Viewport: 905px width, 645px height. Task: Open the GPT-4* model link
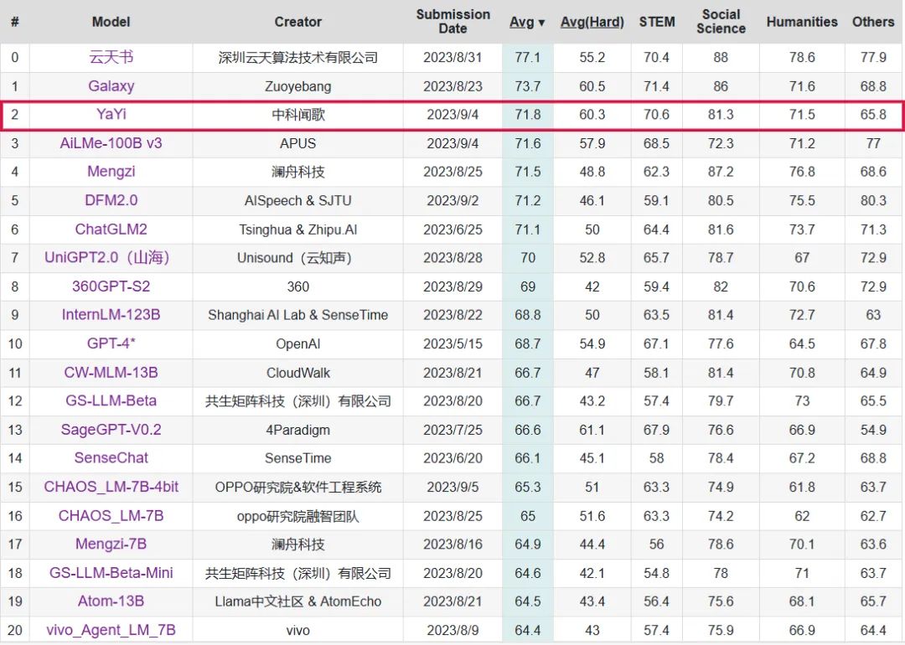[x=111, y=343]
